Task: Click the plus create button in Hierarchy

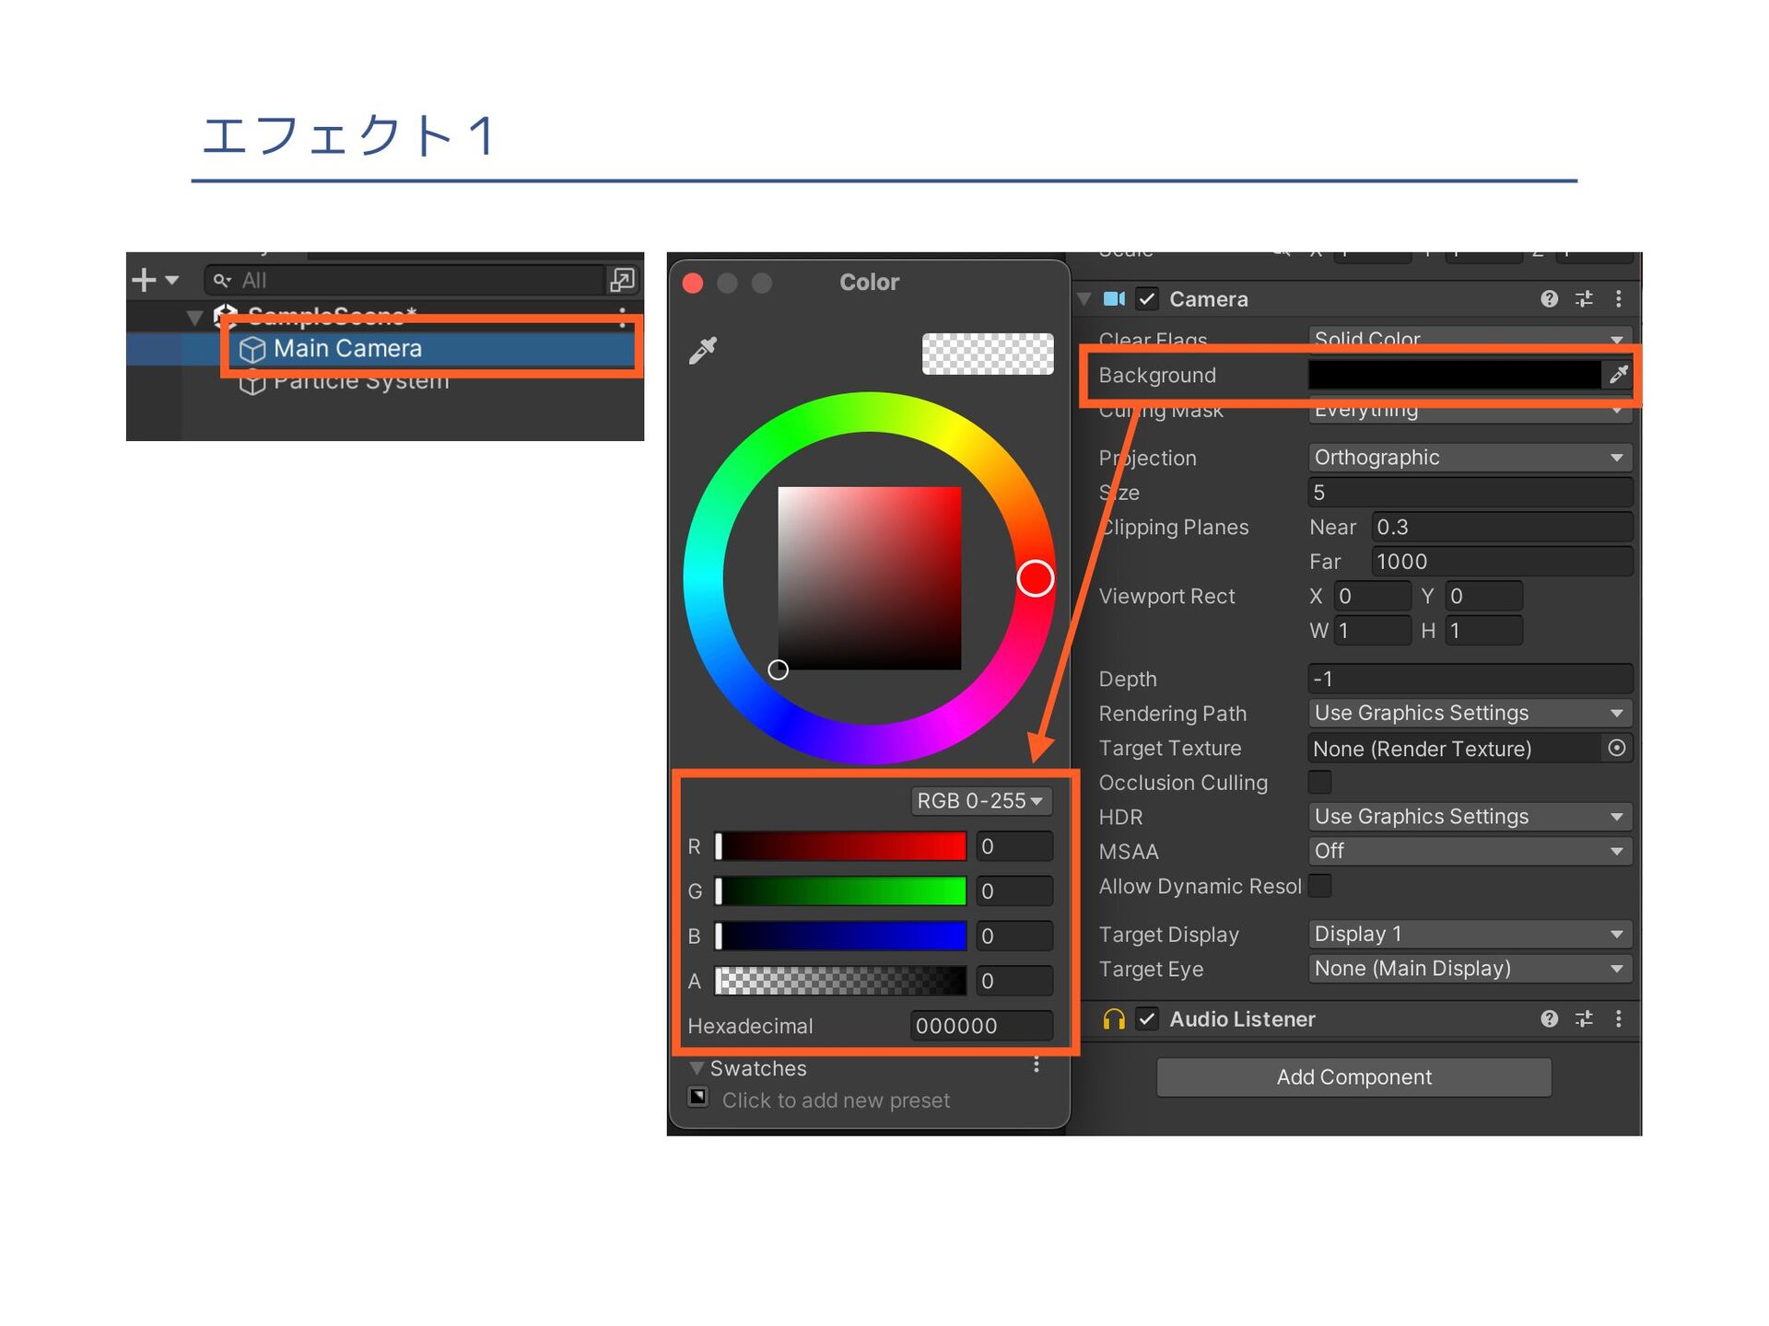Action: [145, 280]
